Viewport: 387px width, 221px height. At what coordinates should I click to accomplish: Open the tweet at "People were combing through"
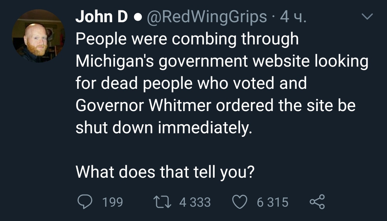click(x=187, y=39)
